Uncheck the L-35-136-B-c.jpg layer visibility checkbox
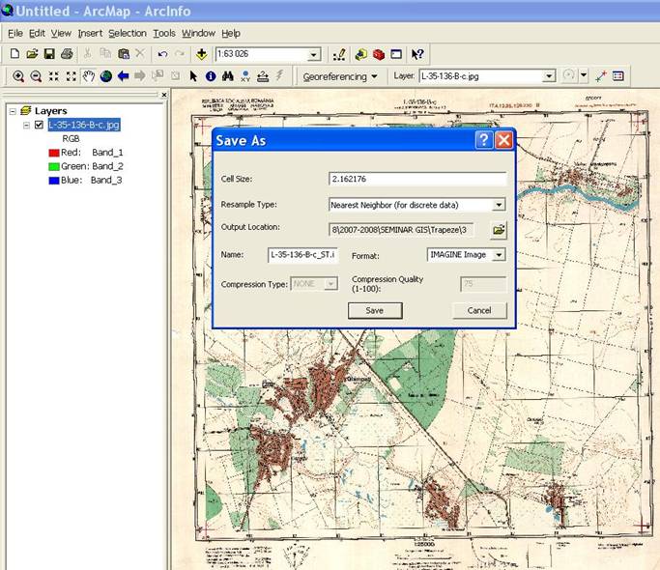660x570 pixels. [39, 125]
